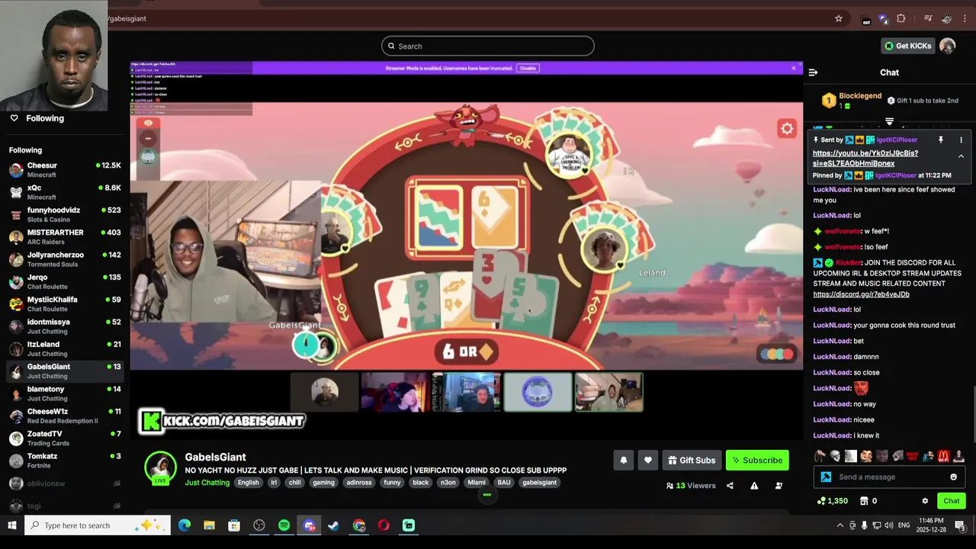Viewport: 976px width, 549px height.
Task: Open Gift Subs dialog
Action: (x=692, y=460)
